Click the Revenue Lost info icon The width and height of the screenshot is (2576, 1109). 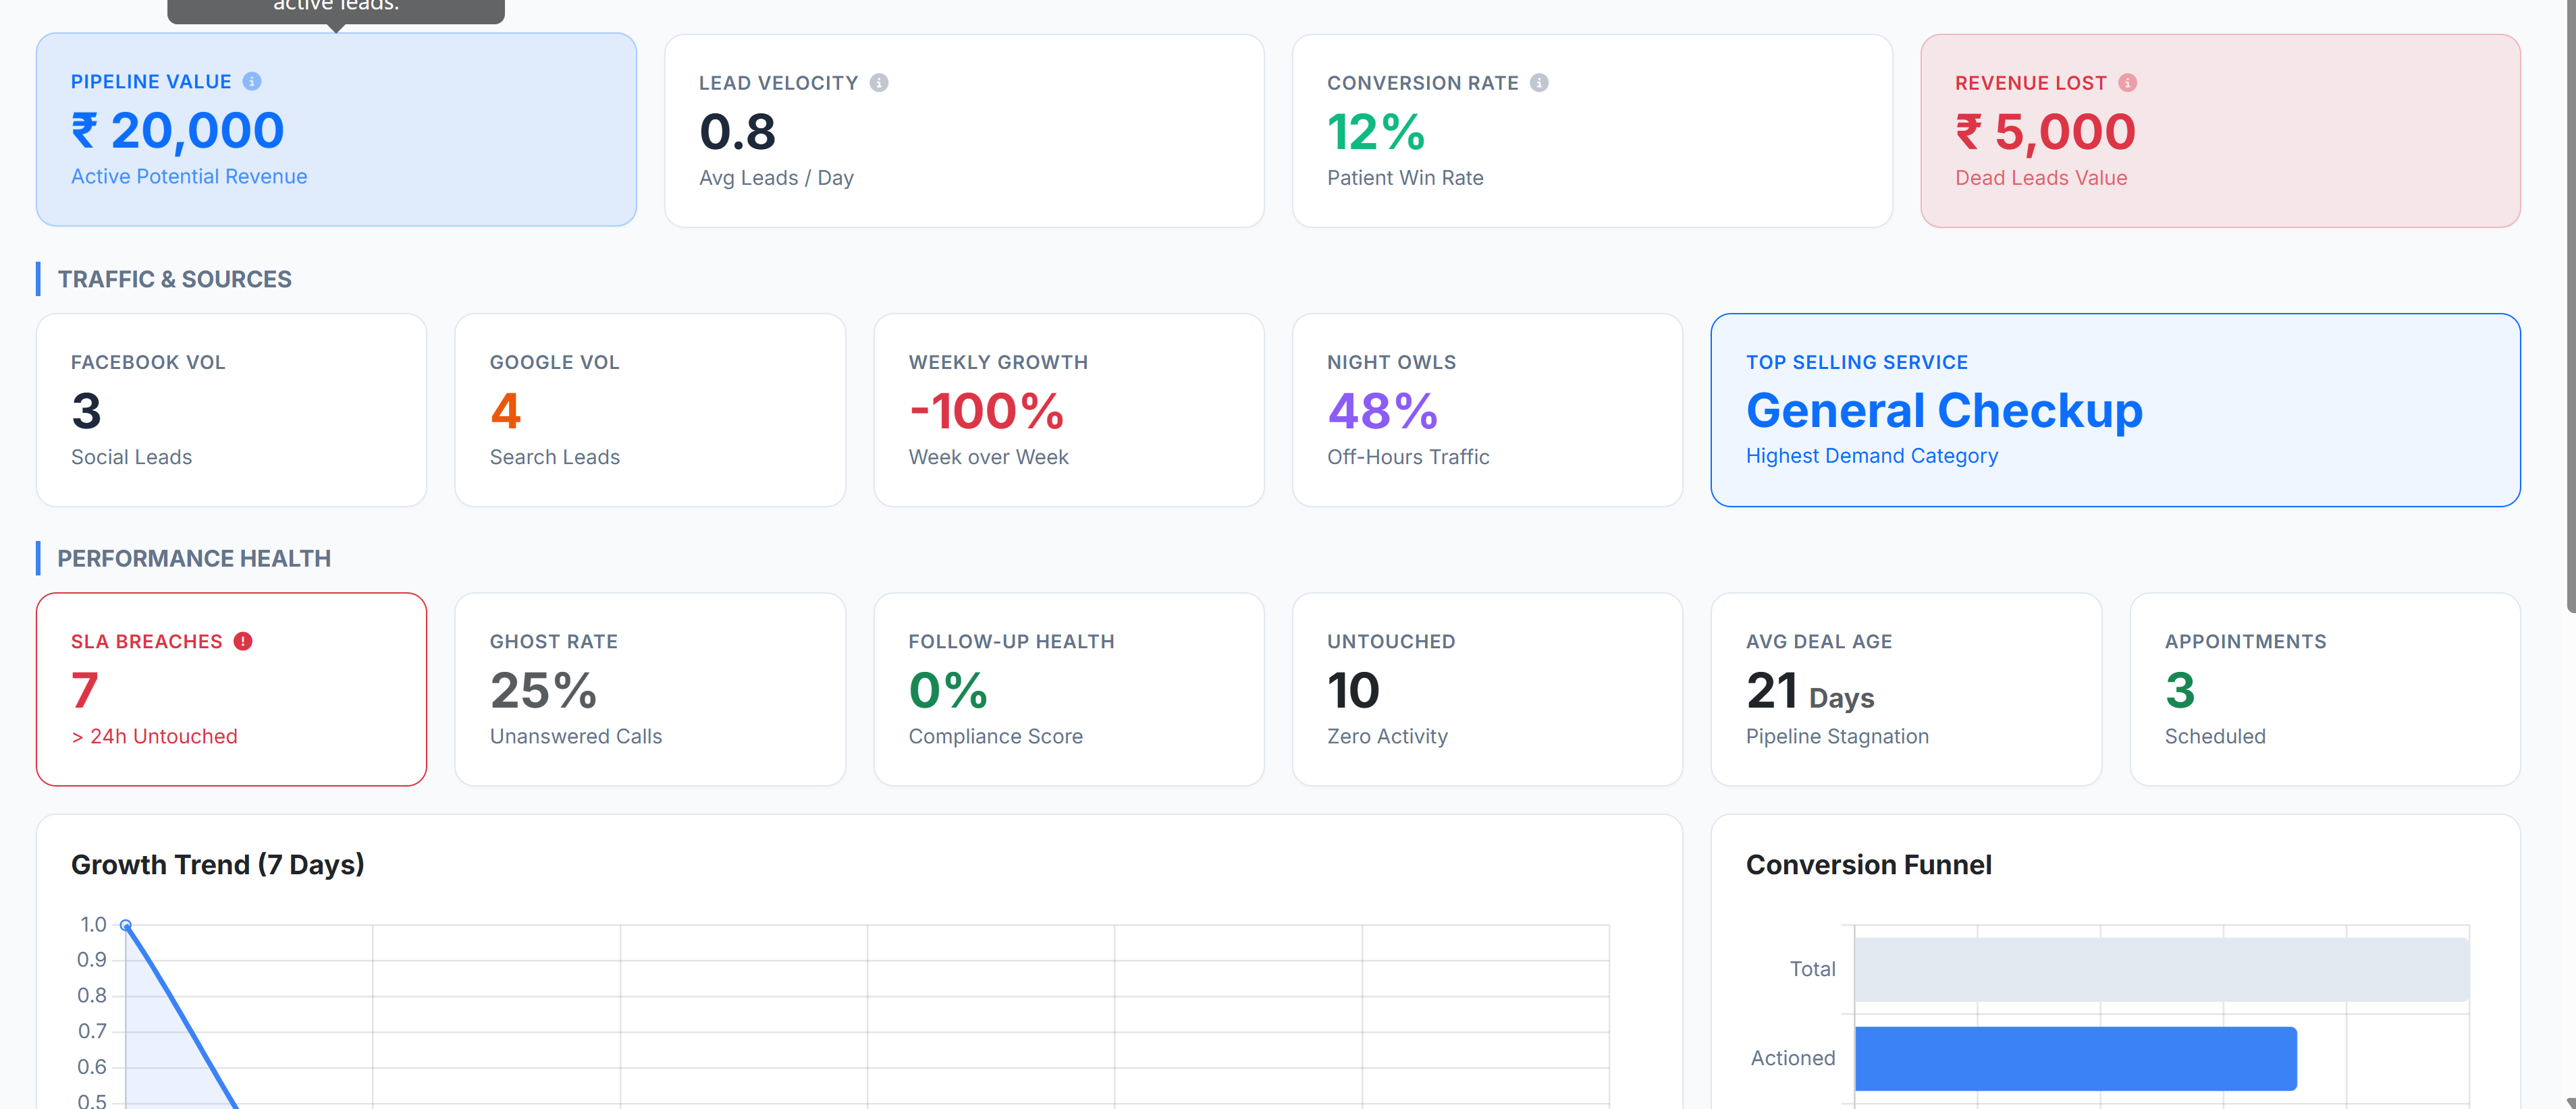[2128, 83]
